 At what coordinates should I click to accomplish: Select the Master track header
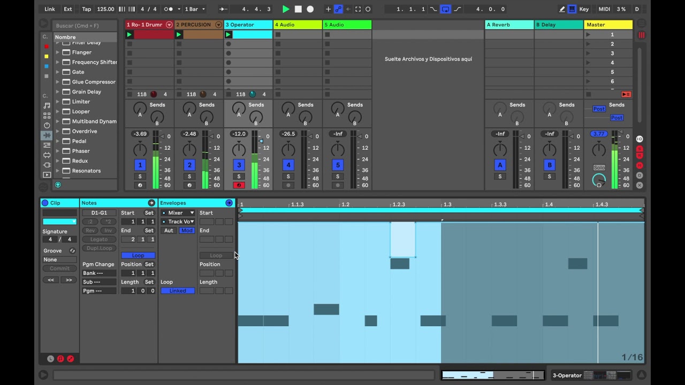tap(608, 25)
